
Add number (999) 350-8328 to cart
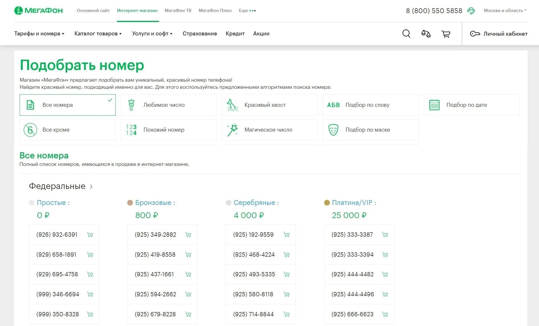point(90,314)
